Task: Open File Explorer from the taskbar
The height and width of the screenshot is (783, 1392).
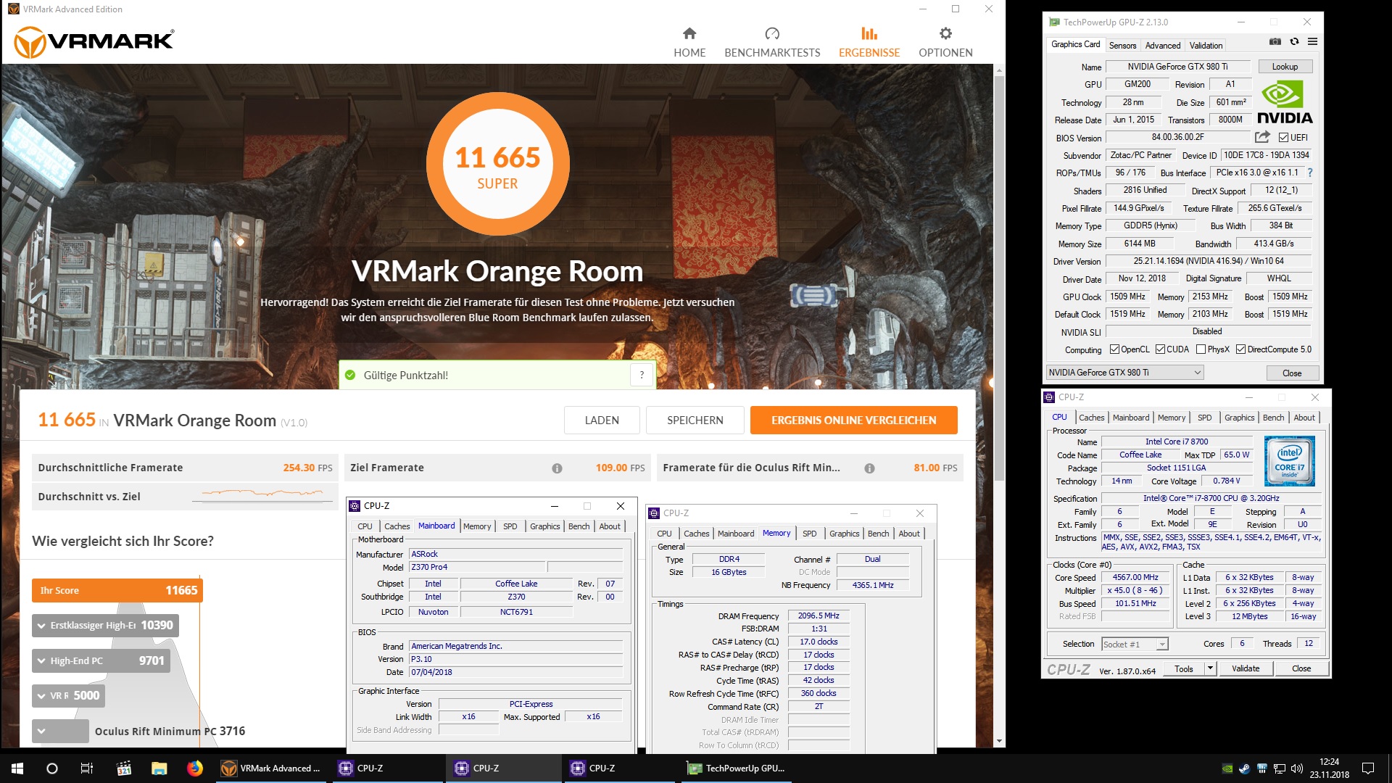Action: [159, 768]
